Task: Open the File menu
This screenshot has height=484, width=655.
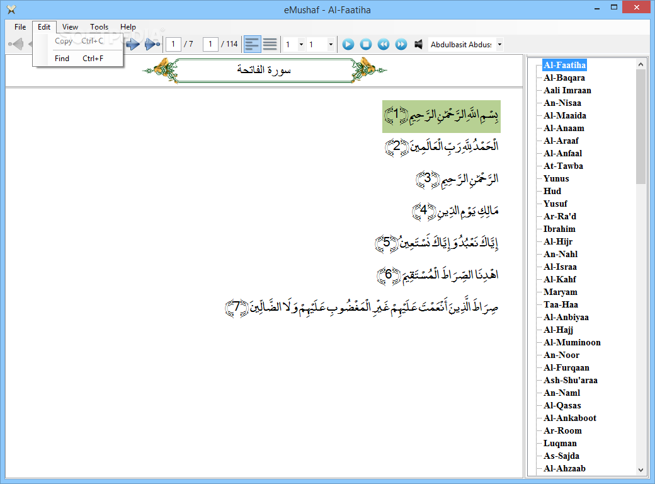Action: click(20, 26)
